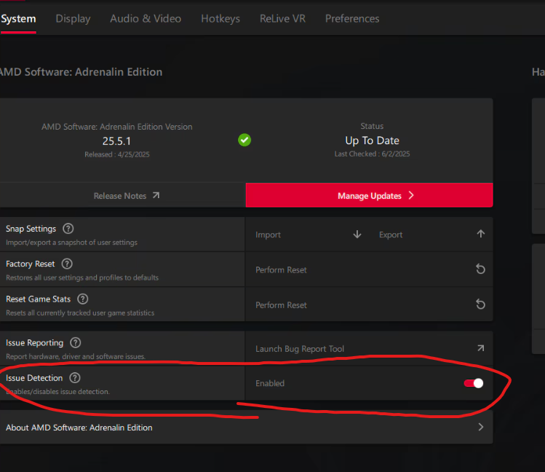Launch the Bug Report Tool
The height and width of the screenshot is (472, 545).
click(x=369, y=348)
